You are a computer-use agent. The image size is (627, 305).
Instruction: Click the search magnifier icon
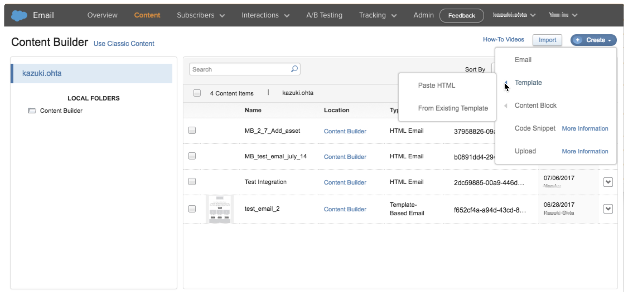(294, 69)
